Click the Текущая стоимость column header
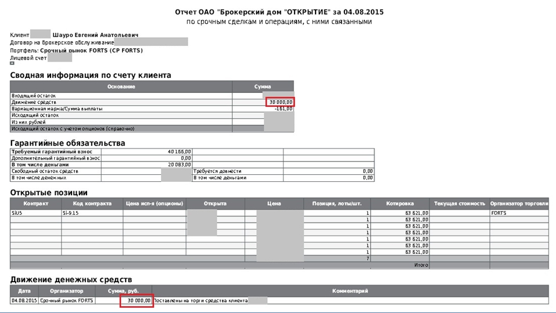This screenshot has height=313, width=556. coord(458,204)
